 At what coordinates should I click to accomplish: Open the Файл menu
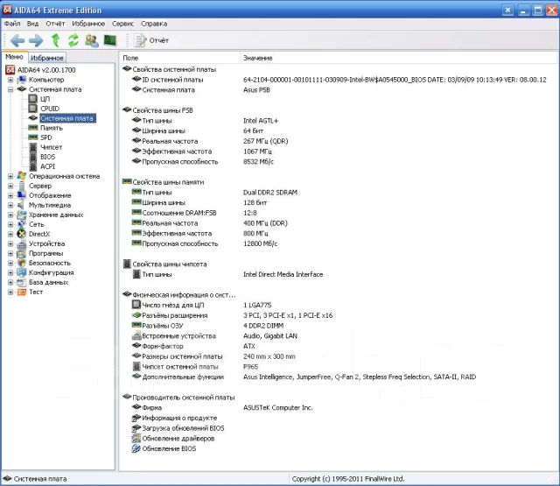(x=12, y=24)
